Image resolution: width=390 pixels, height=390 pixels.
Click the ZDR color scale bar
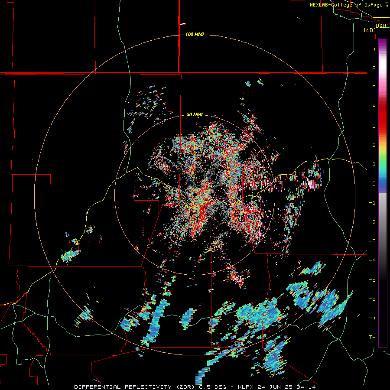383,192
